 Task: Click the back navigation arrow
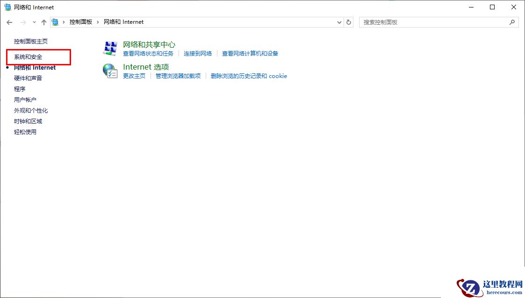click(9, 22)
